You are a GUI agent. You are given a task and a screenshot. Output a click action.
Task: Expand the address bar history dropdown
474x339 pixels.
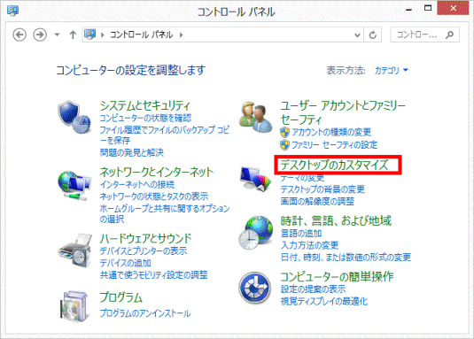coord(357,35)
